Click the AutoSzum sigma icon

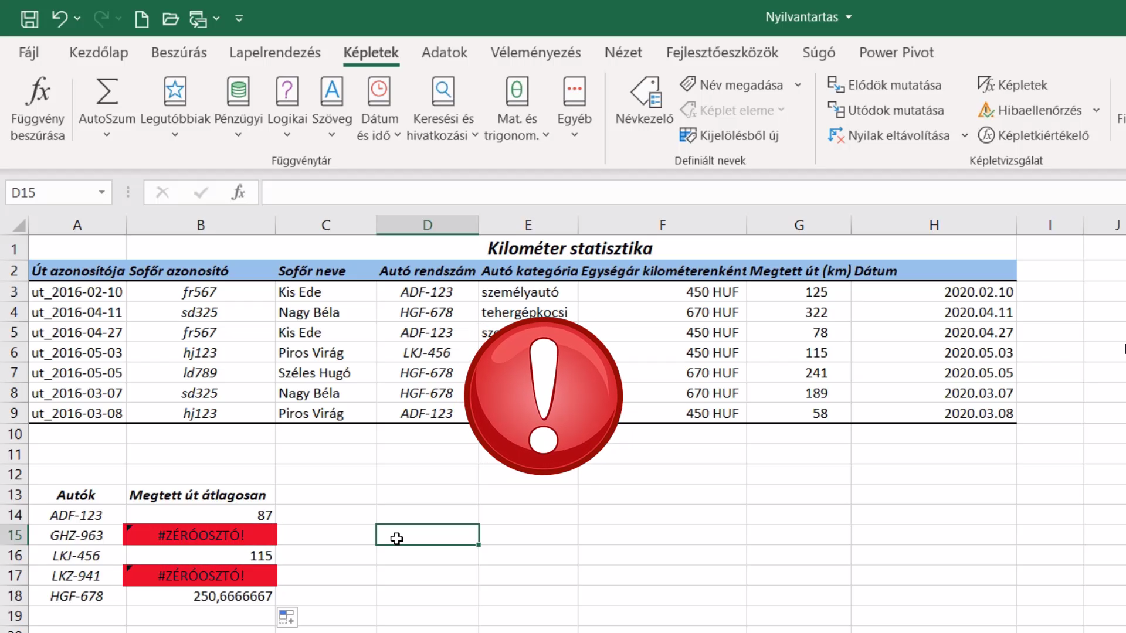pyautogui.click(x=107, y=91)
